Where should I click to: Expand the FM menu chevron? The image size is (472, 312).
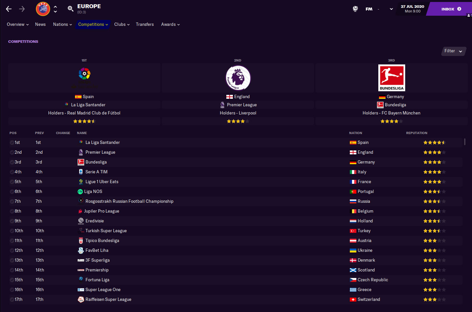click(391, 9)
